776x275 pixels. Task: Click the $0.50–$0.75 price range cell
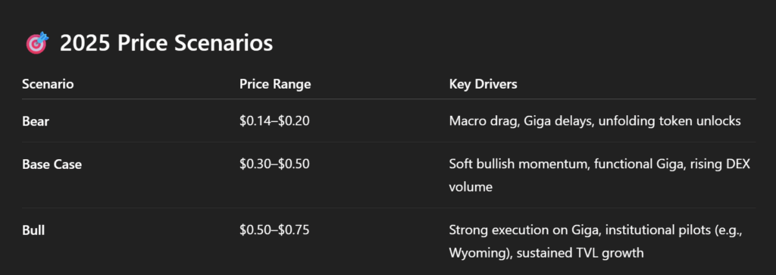click(274, 230)
